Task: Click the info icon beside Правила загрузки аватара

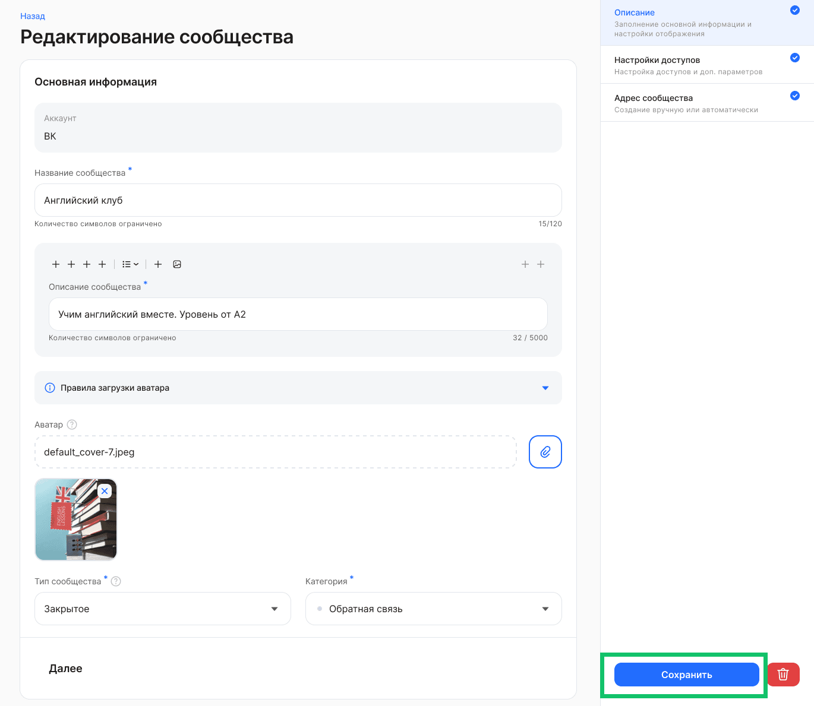Action: (50, 388)
